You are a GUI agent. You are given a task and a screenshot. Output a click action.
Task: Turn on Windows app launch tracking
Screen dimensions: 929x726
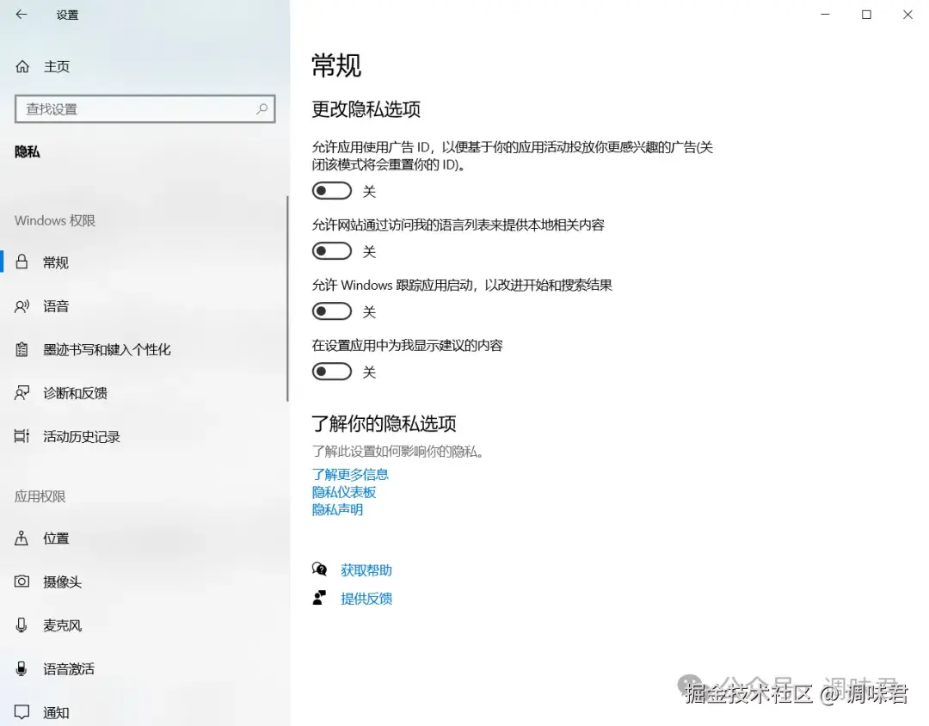[332, 311]
